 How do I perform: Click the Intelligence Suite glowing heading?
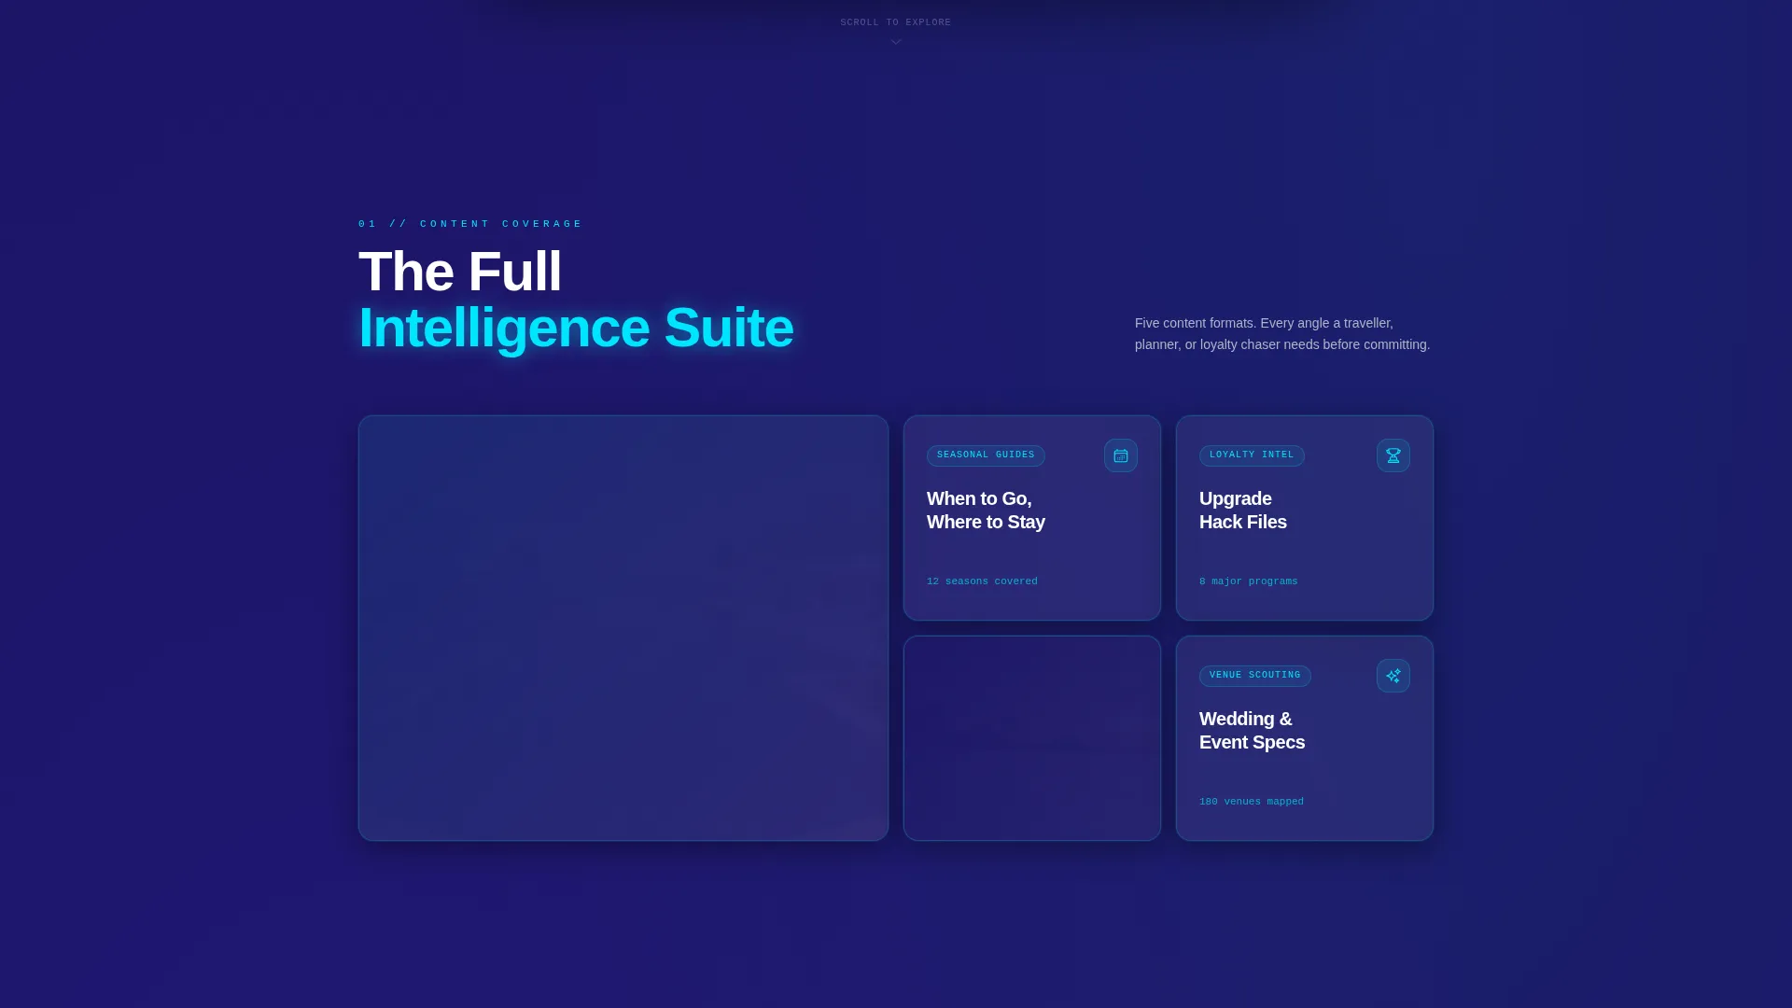click(576, 329)
